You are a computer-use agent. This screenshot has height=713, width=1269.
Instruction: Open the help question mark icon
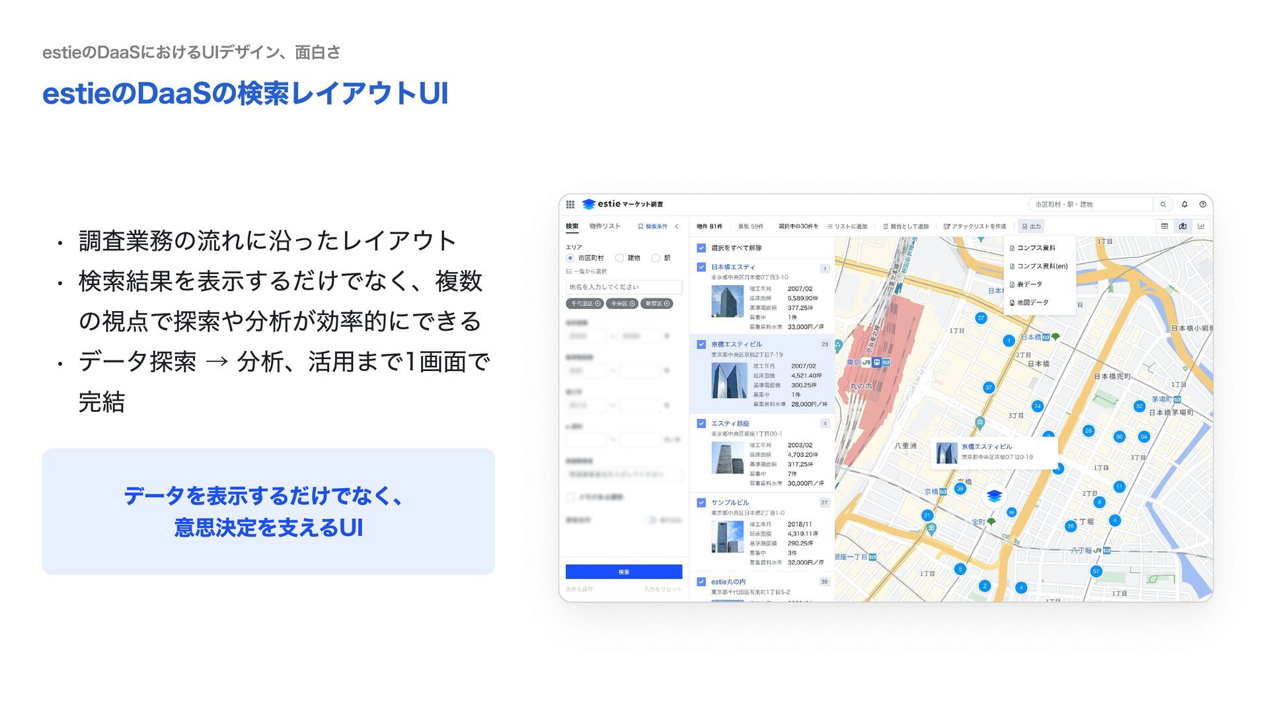pos(1203,205)
